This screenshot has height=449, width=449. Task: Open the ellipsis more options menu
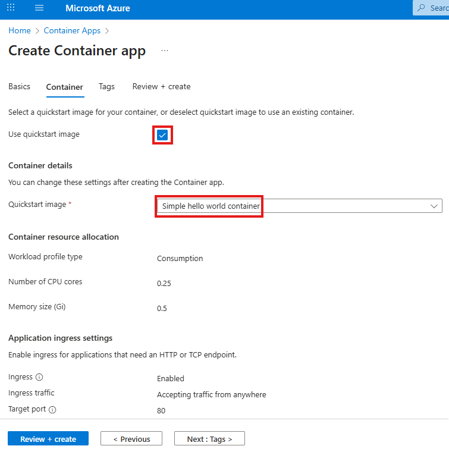pyautogui.click(x=165, y=51)
